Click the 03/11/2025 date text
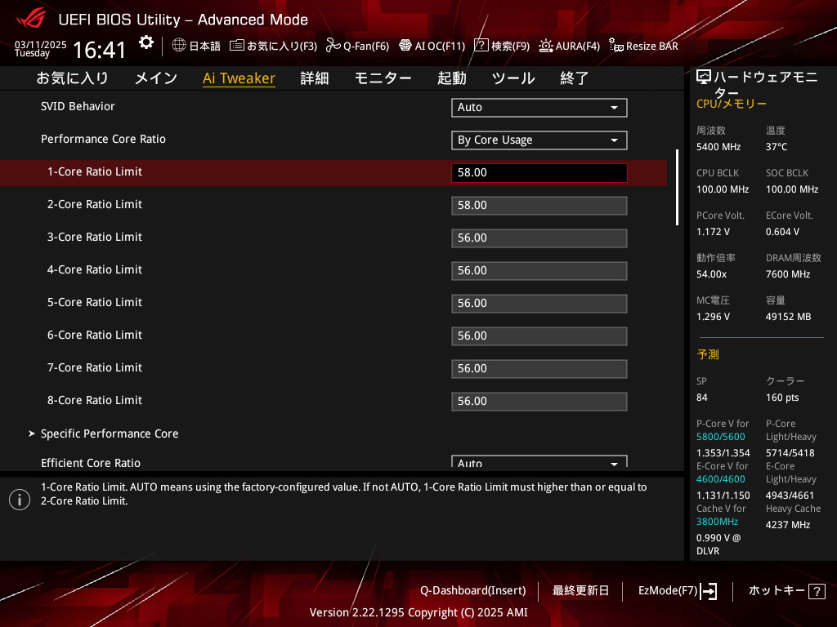837x627 pixels. coord(41,44)
